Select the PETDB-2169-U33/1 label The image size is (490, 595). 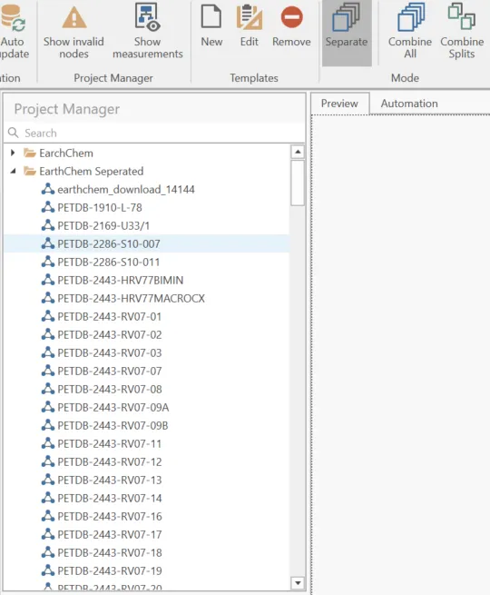pos(103,226)
